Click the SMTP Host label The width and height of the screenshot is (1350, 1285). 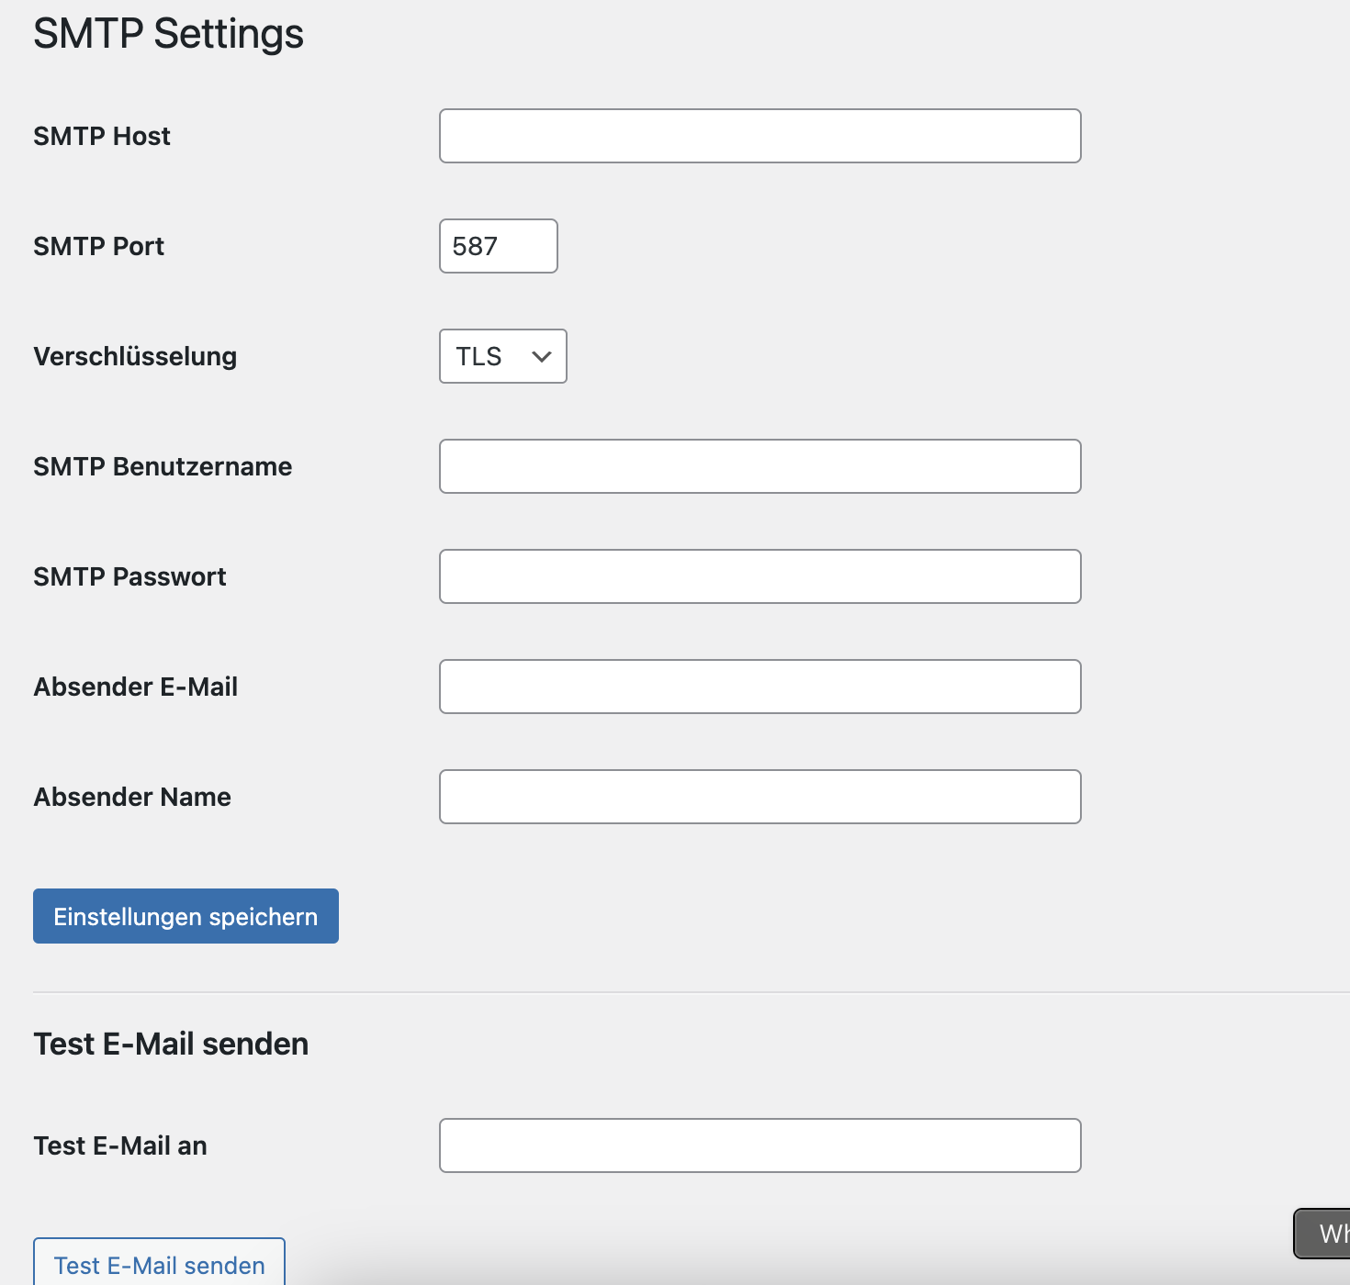(102, 136)
